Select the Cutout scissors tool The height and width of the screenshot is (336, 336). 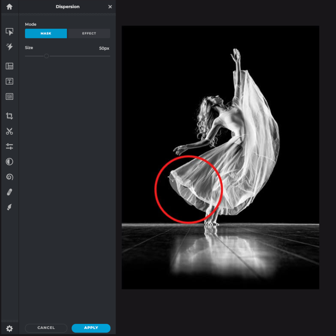(x=10, y=132)
